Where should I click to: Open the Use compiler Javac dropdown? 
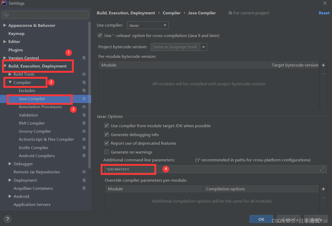point(148,25)
